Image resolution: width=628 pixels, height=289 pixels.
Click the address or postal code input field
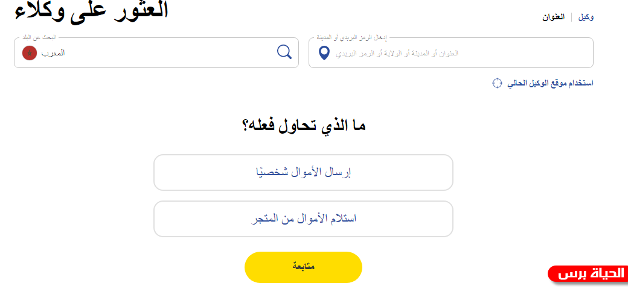451,53
